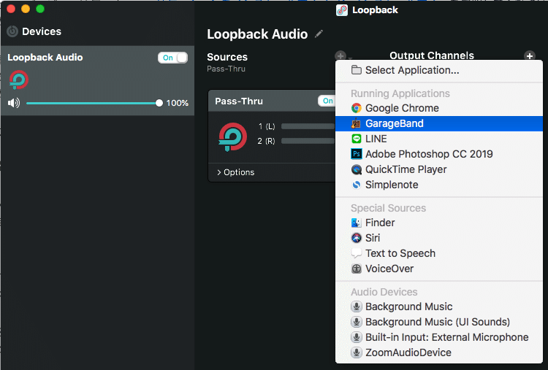Screen dimensions: 548x370
Task: Select Built-in Input: External Microphone
Action: (x=446, y=337)
